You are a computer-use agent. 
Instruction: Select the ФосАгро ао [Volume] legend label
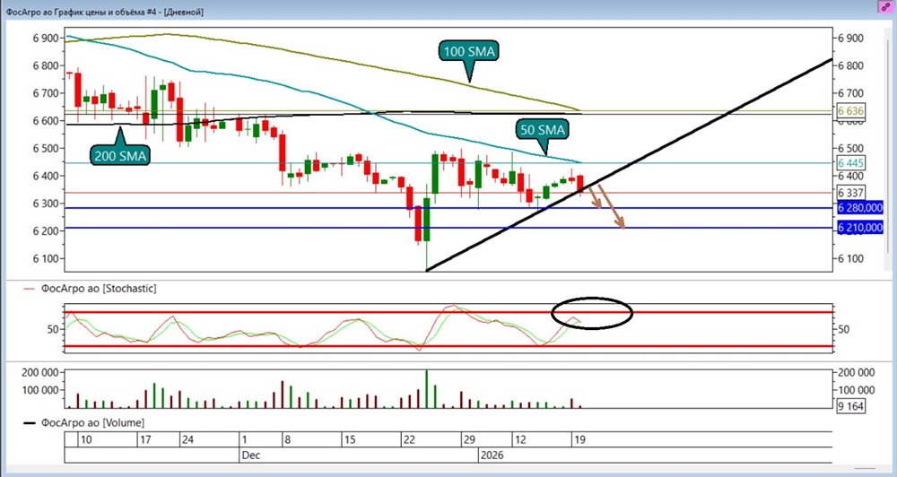(x=92, y=422)
